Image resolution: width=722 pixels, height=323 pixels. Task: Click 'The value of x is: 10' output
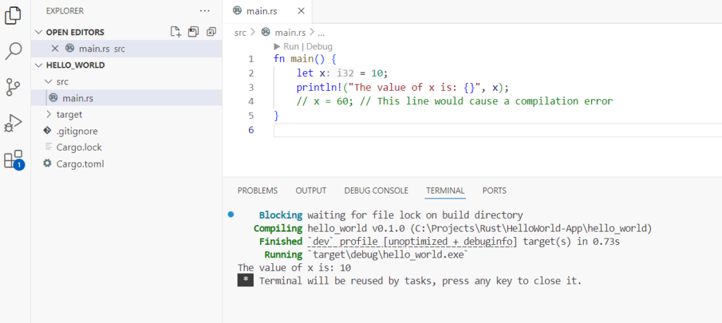click(295, 267)
